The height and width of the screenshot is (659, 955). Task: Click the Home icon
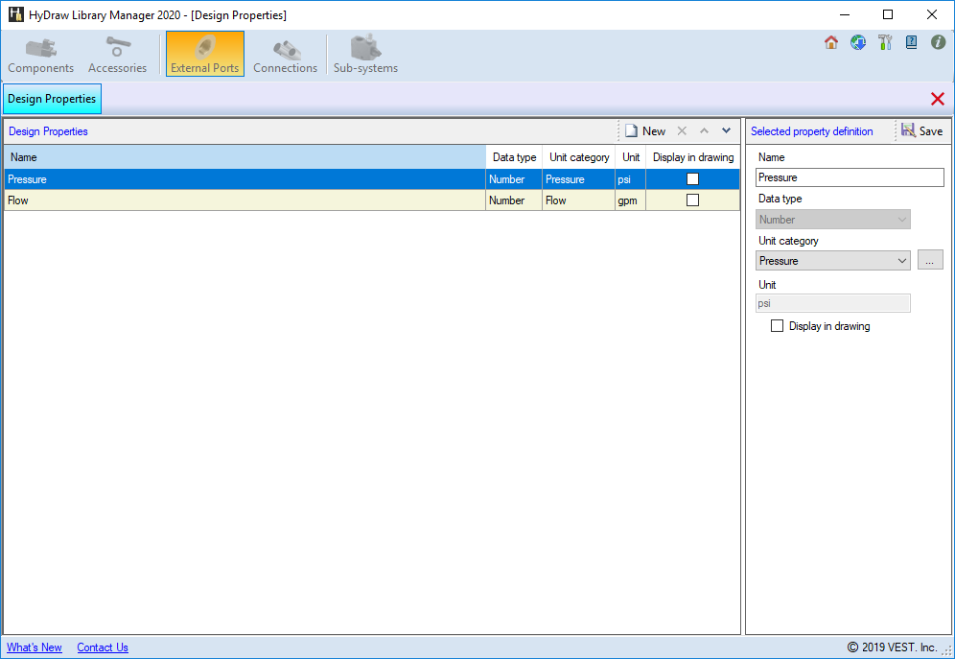[x=831, y=42]
